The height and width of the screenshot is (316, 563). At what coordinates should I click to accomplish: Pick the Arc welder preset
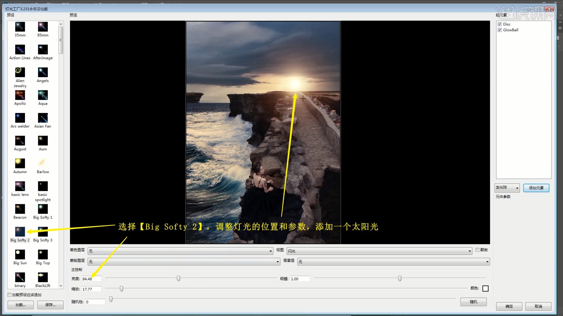click(x=20, y=118)
